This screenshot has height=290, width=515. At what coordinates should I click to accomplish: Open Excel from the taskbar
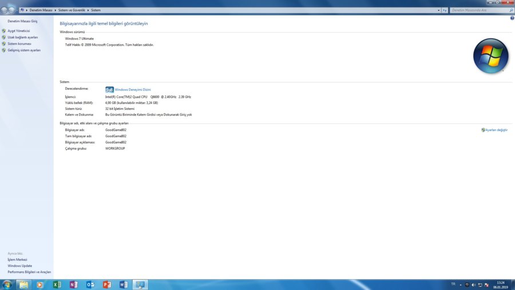pos(57,285)
